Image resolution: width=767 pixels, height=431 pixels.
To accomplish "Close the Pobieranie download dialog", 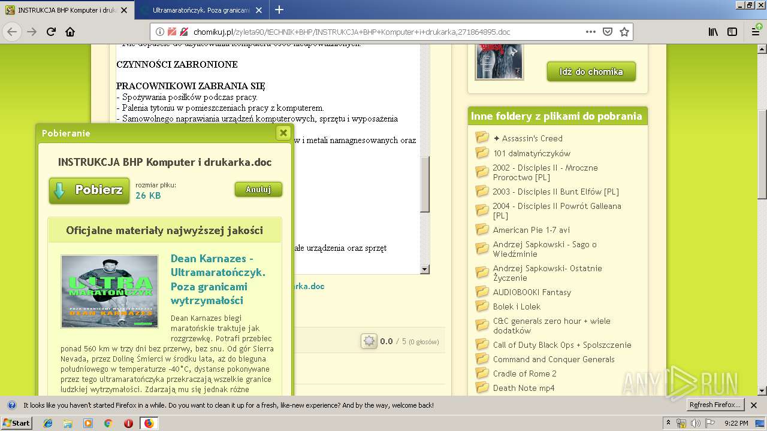I will pos(283,133).
